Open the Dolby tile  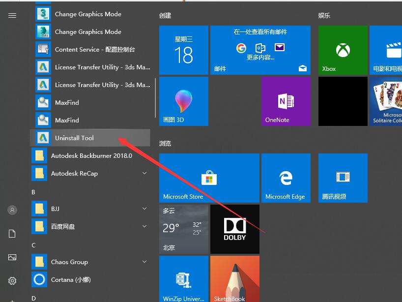[x=235, y=229]
